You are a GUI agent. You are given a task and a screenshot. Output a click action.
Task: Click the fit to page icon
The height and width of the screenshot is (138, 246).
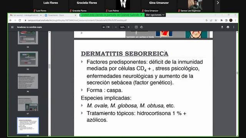click(136, 27)
